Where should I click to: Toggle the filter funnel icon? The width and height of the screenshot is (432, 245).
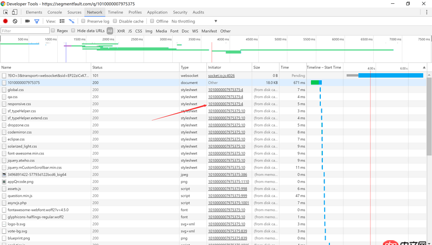[37, 22]
